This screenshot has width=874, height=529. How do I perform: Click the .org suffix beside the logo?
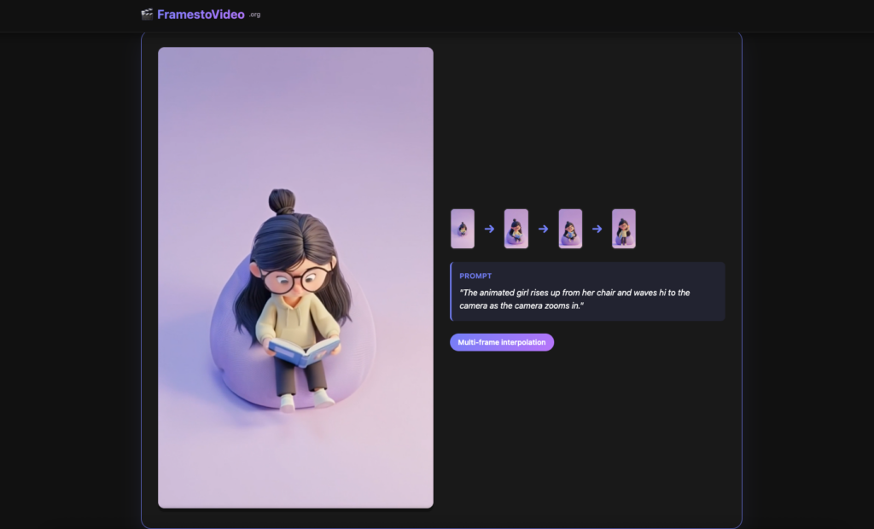coord(253,15)
